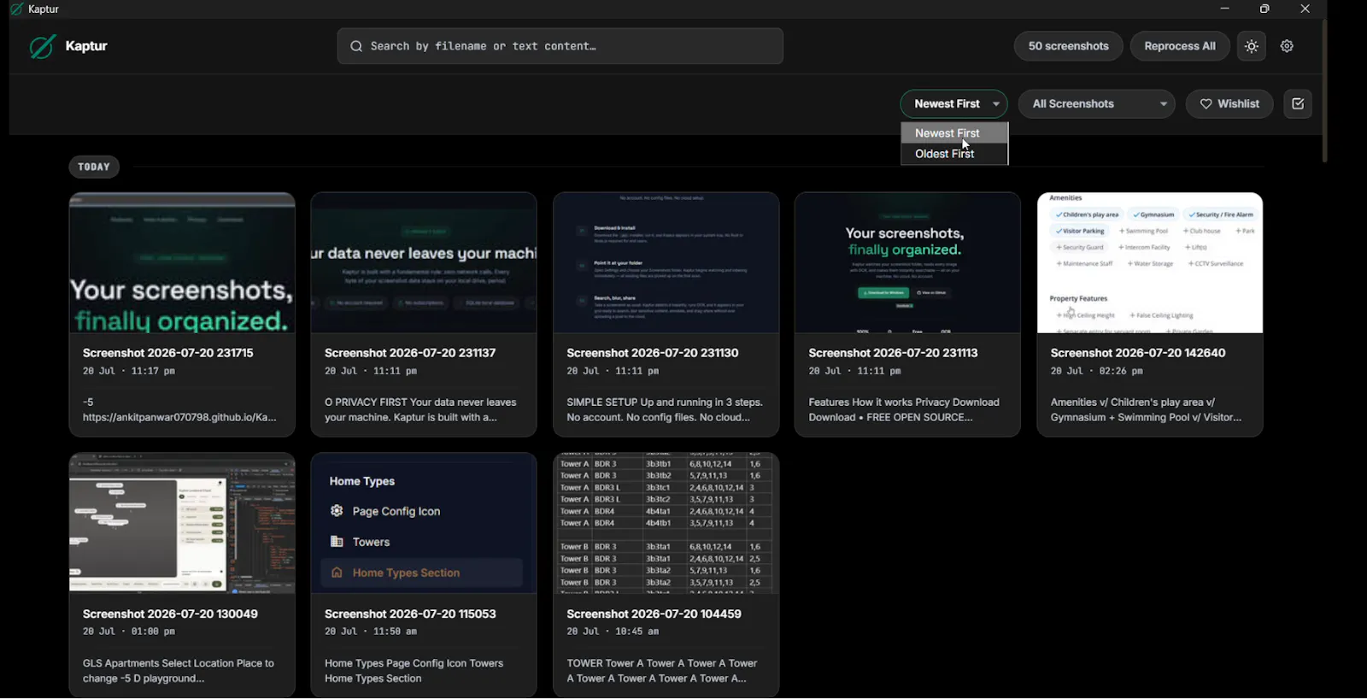Screen dimensions: 1367x699
Task: Open thumbnail of Screenshot 2026-07-20 231130
Action: coord(666,262)
